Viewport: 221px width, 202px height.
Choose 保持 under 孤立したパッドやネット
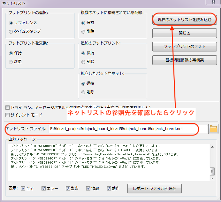coord(83,83)
